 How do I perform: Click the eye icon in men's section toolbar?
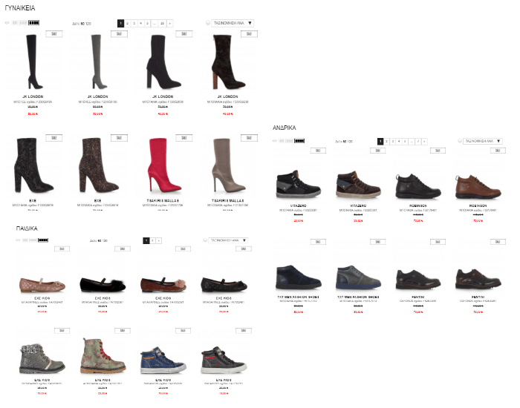[274, 141]
